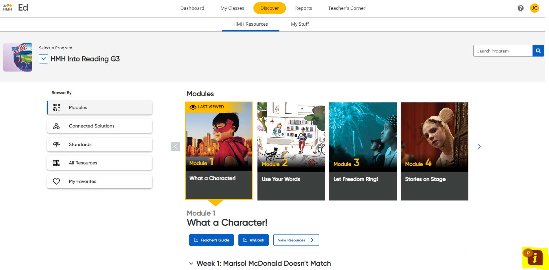Click the blue search magnifier button

click(538, 51)
